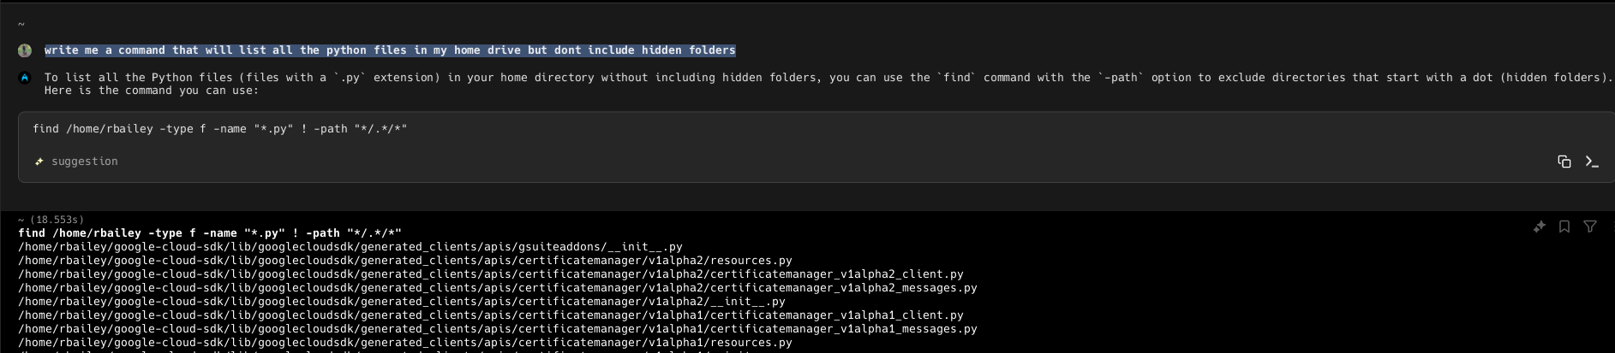Click the AI assistant avatar icon
The image size is (1615, 353).
[x=25, y=78]
